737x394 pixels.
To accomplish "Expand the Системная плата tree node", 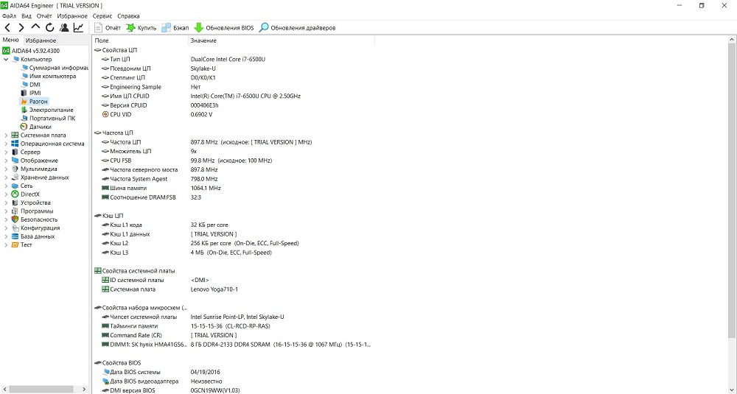I will click(6, 136).
